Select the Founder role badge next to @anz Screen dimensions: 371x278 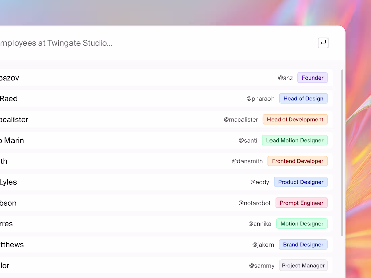click(312, 78)
